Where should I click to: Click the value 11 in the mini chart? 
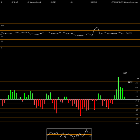tap(90, 133)
